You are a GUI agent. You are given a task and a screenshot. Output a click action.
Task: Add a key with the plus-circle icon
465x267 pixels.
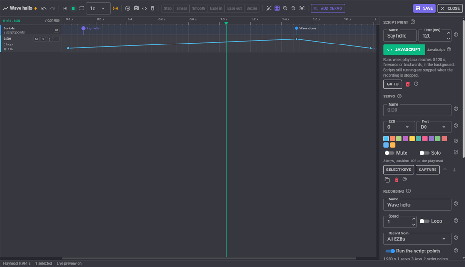[x=128, y=8]
